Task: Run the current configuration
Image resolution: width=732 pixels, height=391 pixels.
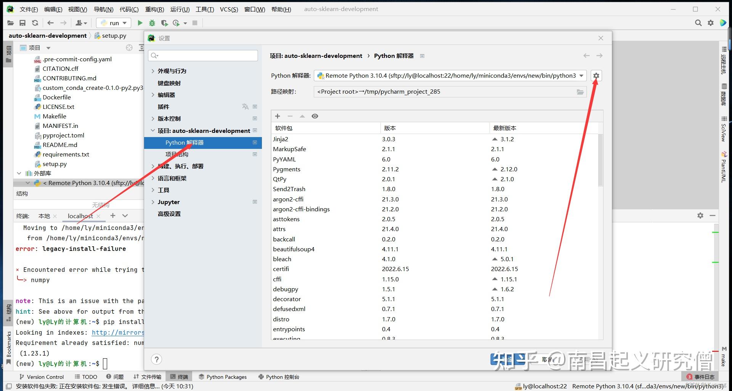Action: [140, 23]
